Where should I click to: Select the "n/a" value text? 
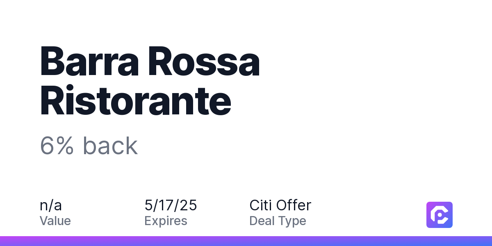(x=51, y=205)
